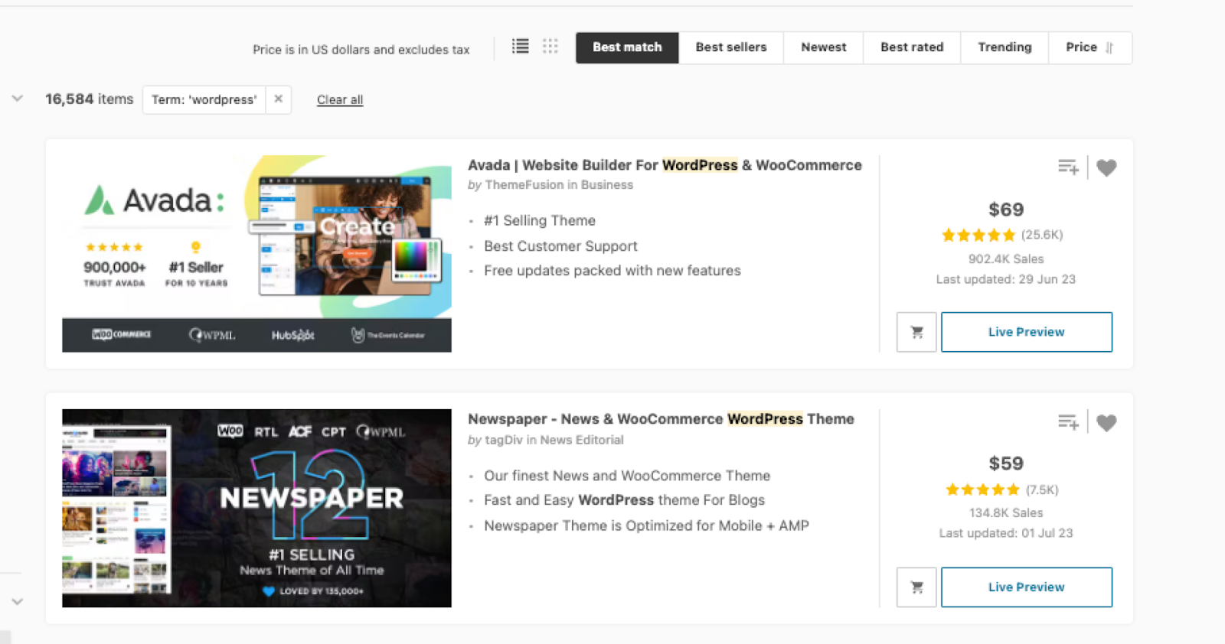The height and width of the screenshot is (644, 1225).
Task: Add Avada to a collection
Action: coord(1068,167)
